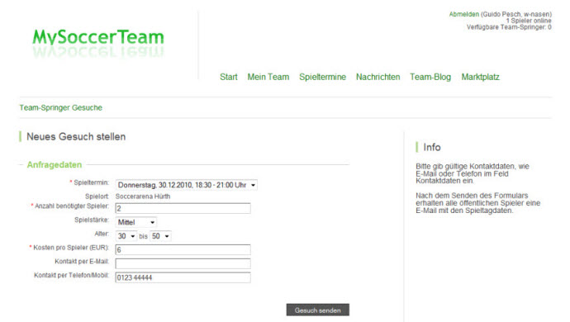Open the minimum Alter dropdown showing 30
The height and width of the screenshot is (322, 570).
click(x=126, y=236)
